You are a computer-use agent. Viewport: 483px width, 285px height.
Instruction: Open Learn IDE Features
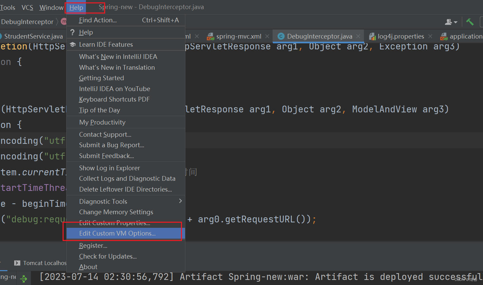click(126, 45)
